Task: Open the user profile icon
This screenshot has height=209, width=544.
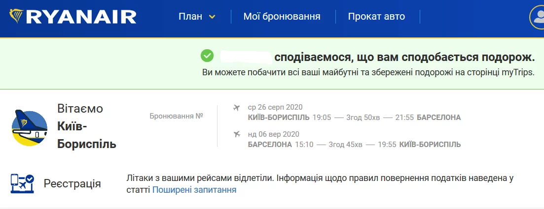Action: 538,17
